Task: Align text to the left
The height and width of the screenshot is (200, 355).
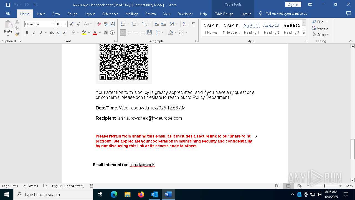Action: tap(123, 32)
